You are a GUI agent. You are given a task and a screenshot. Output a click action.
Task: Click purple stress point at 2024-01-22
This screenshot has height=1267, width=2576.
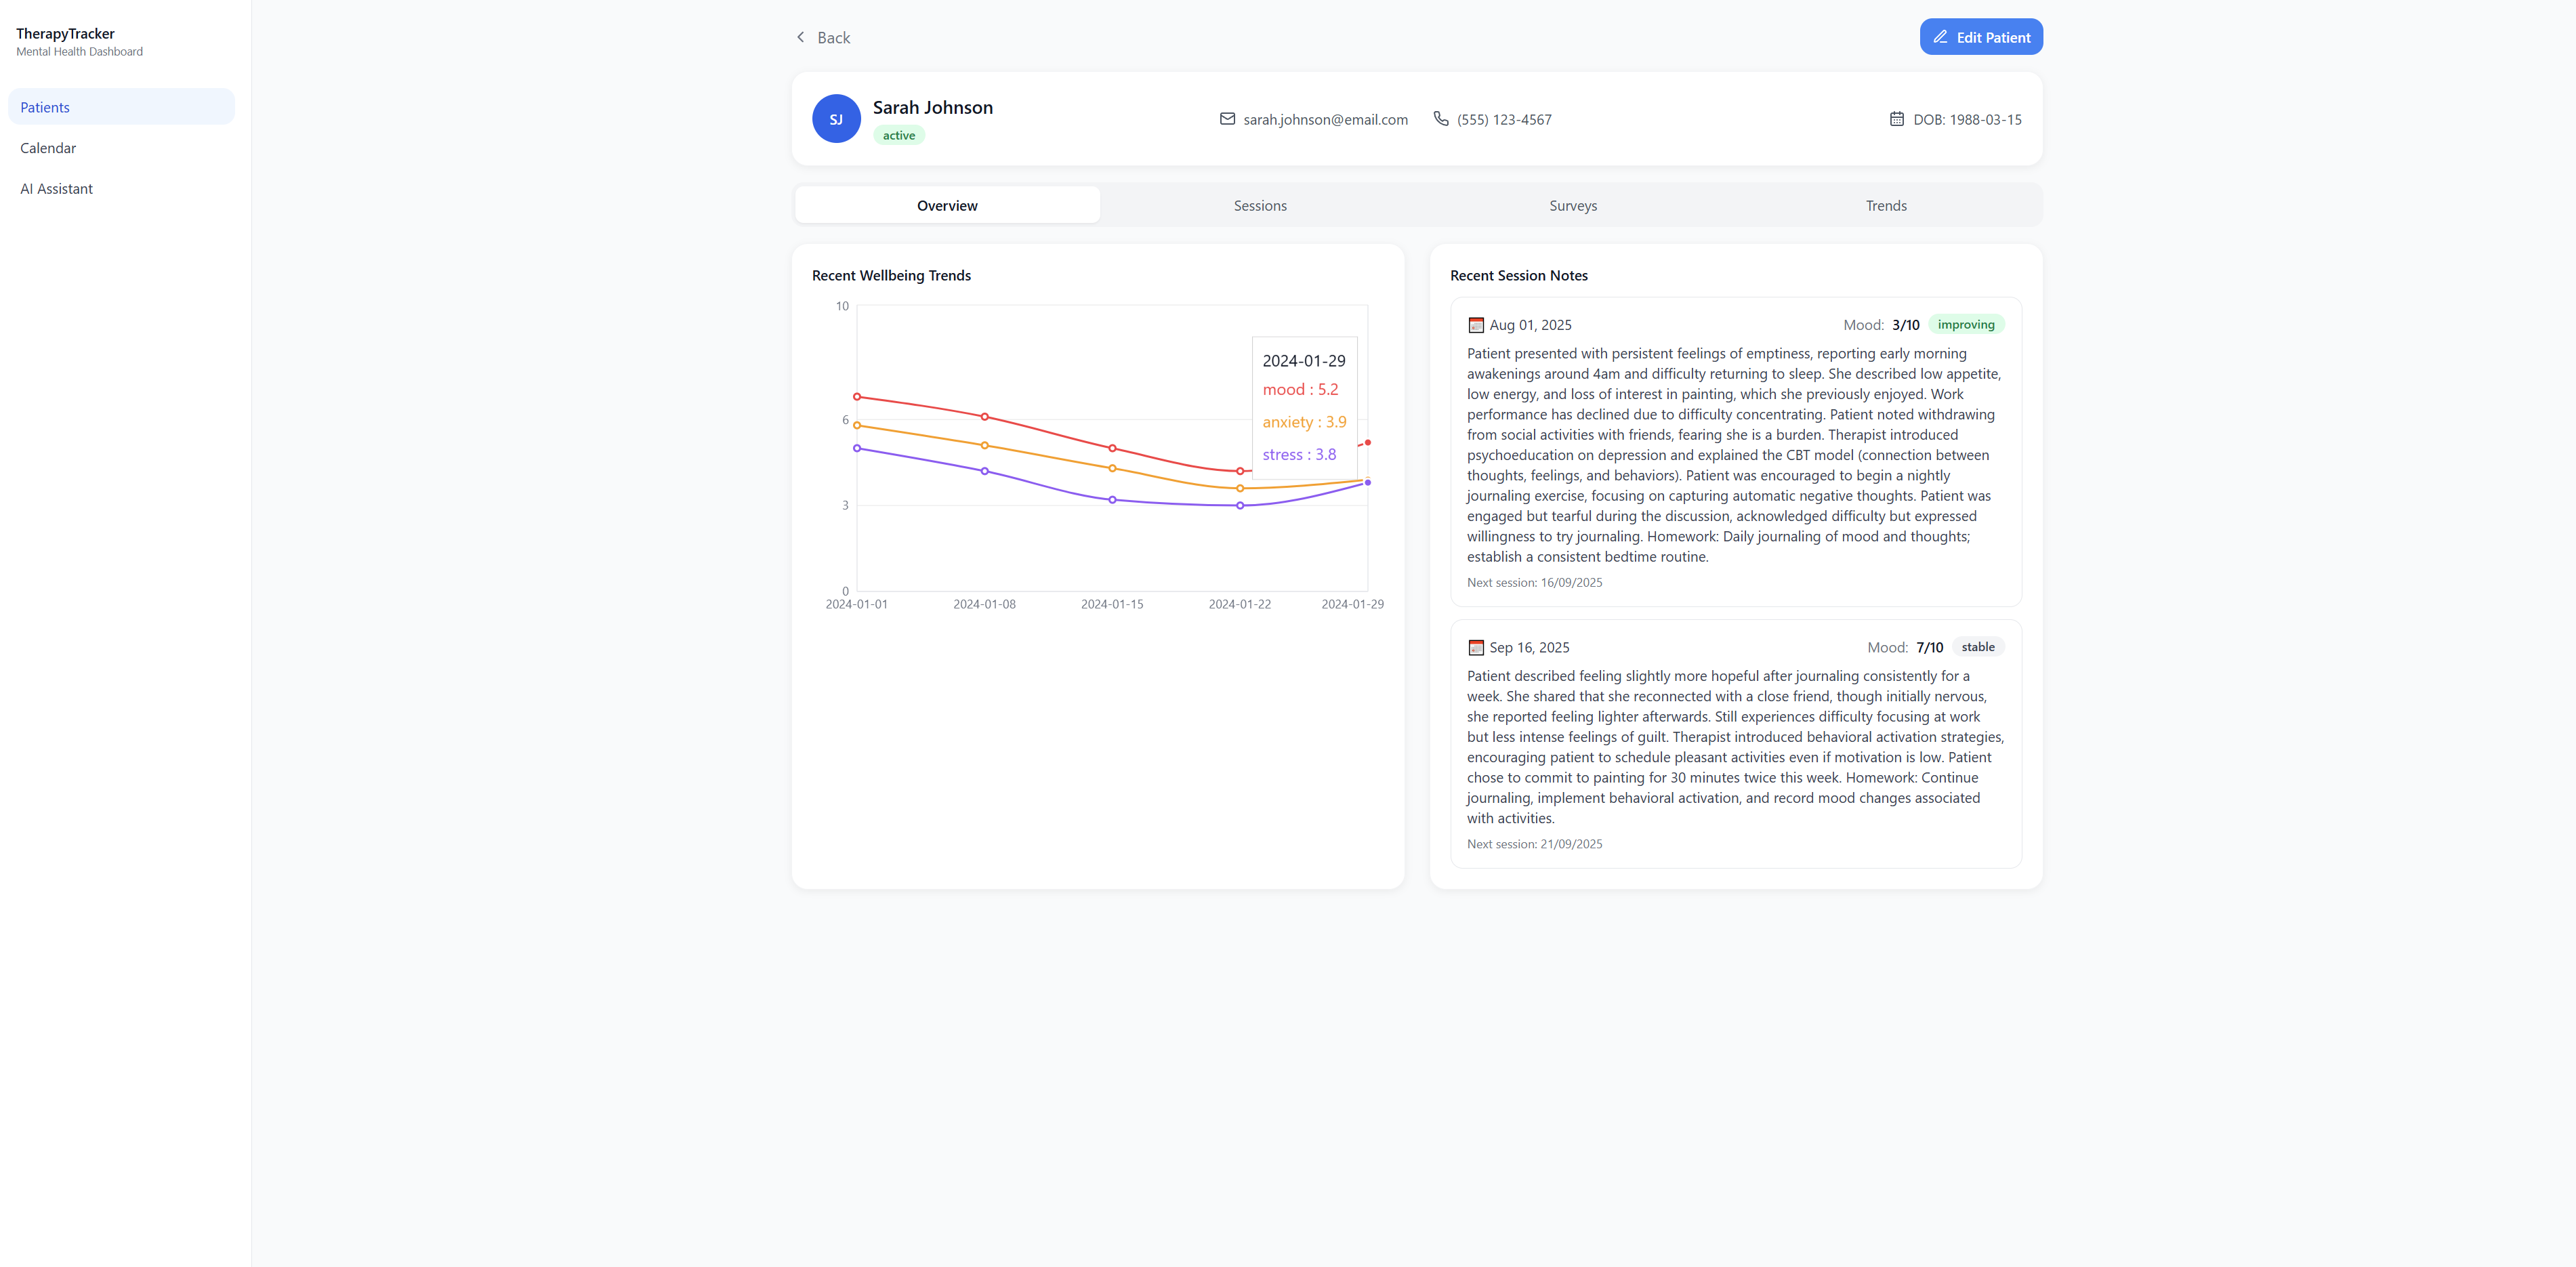coord(1240,506)
